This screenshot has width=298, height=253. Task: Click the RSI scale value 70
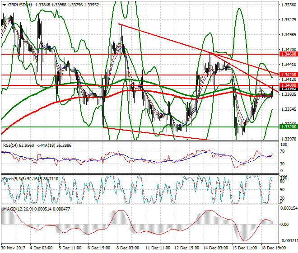282,151
